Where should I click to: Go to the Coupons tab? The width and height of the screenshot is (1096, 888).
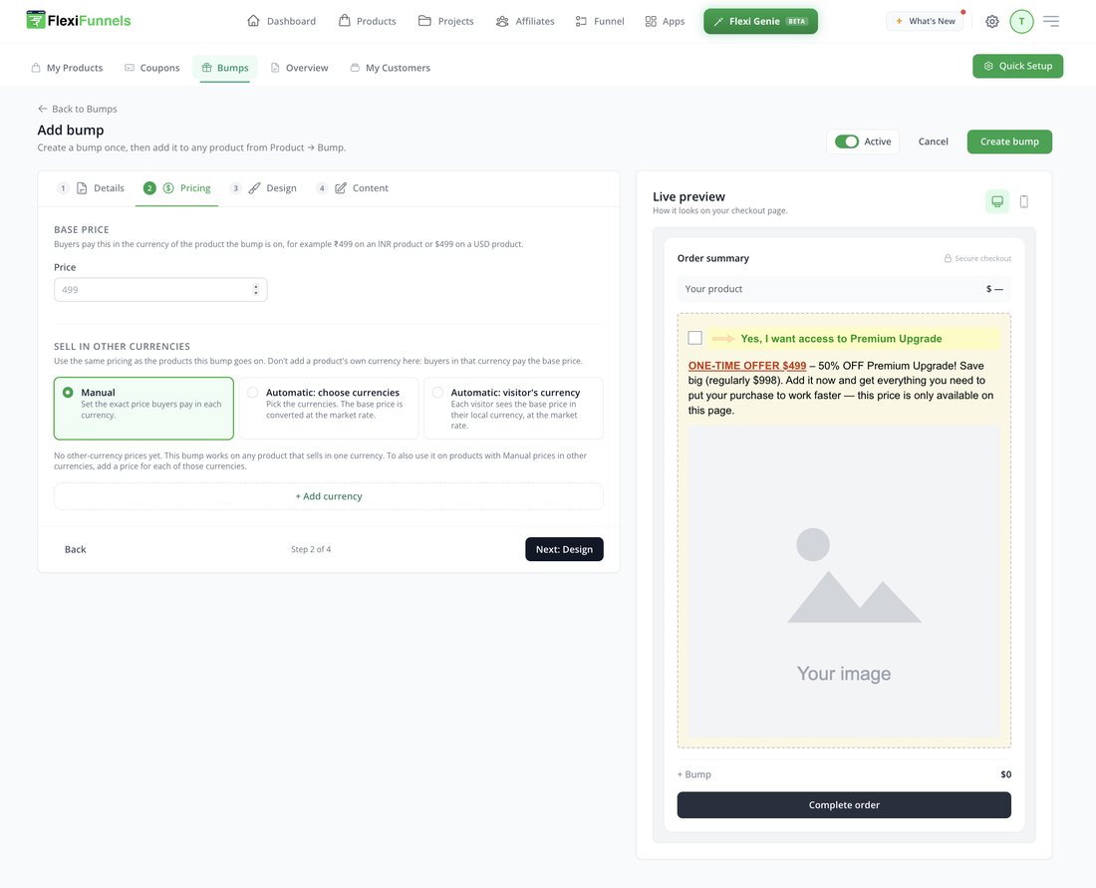152,68
